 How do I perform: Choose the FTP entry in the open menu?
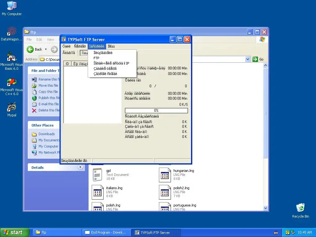coord(112,58)
